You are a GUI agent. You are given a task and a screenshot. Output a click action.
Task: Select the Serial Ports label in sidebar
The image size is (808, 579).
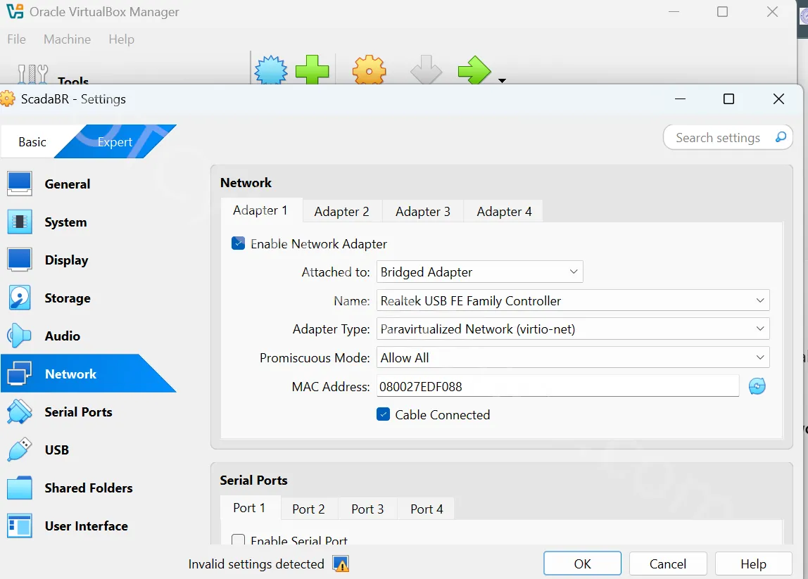click(x=78, y=412)
